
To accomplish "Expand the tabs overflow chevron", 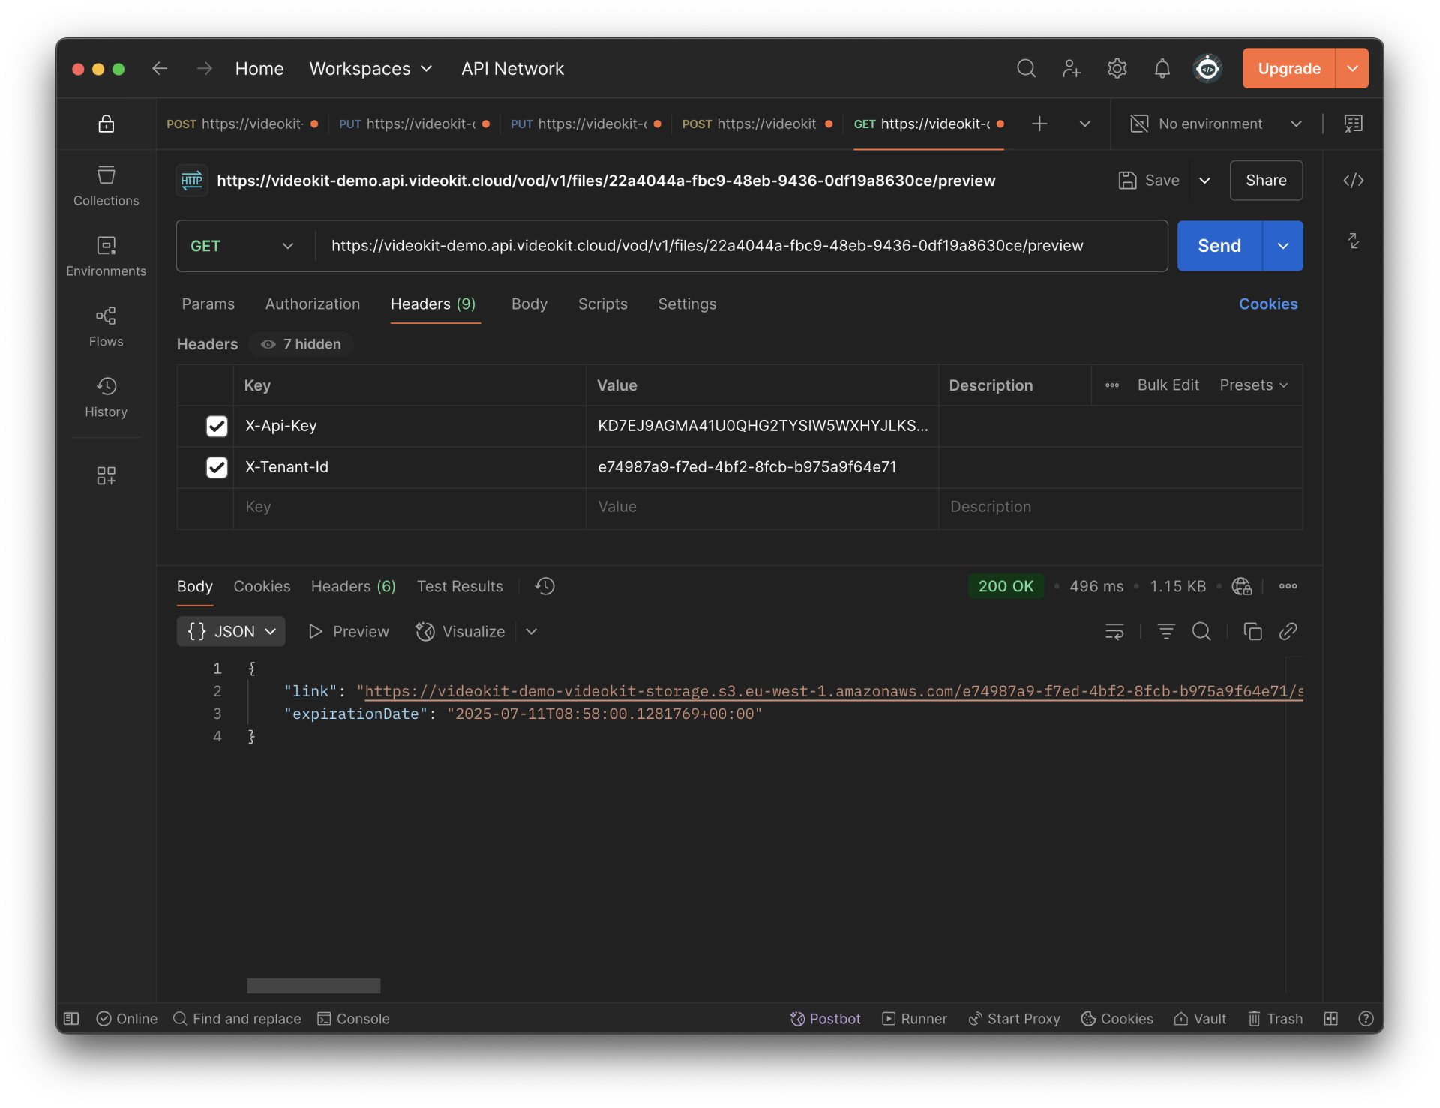I will [x=1084, y=124].
